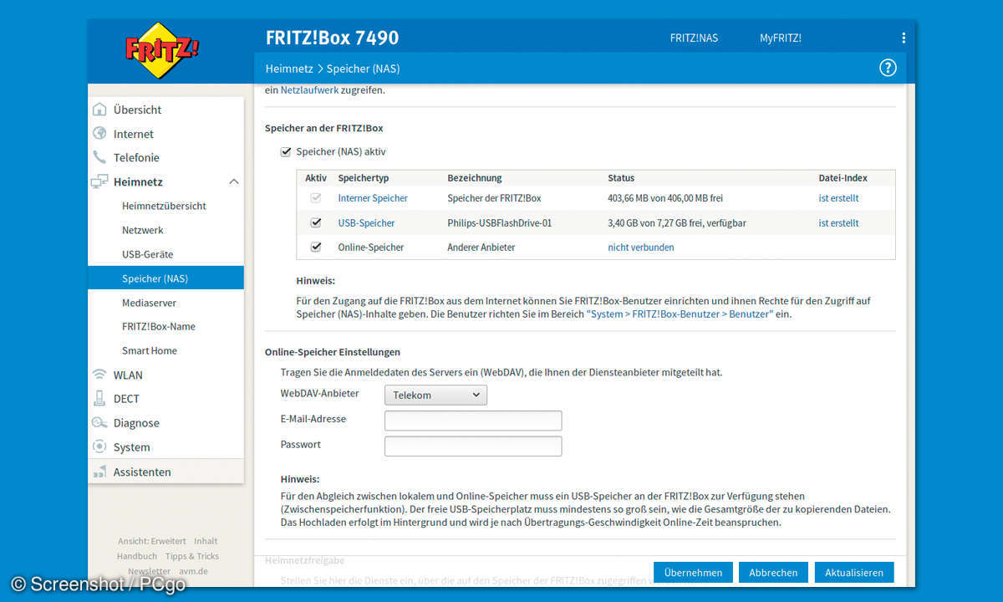
Task: Click Philips-USBFlashDrive-01 table cell
Action: pos(500,223)
